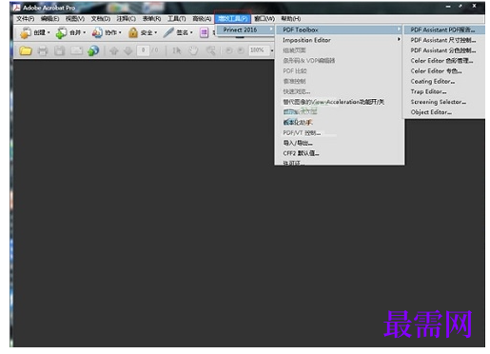Click the Sign (签名) pen icon
Screen dimensions: 490x354
point(168,32)
